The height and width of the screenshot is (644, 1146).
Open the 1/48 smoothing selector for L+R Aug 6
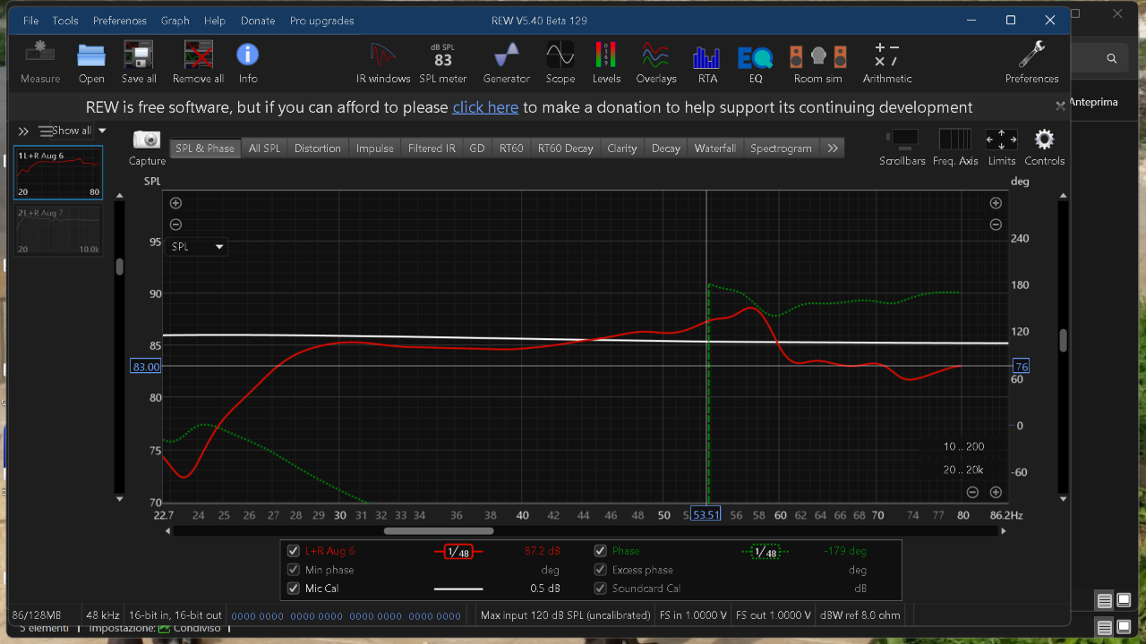(458, 552)
